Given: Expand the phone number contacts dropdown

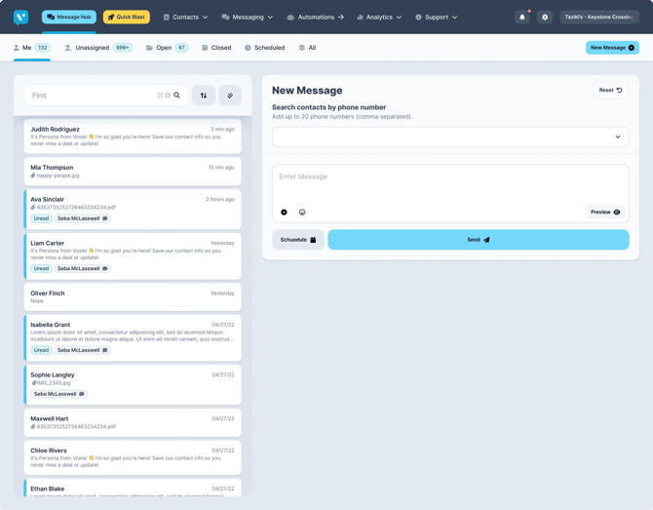Looking at the screenshot, I should click(617, 137).
